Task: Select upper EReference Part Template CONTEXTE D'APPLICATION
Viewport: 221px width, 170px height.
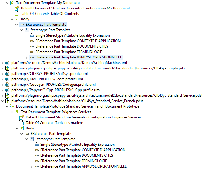Action: pos(78,41)
